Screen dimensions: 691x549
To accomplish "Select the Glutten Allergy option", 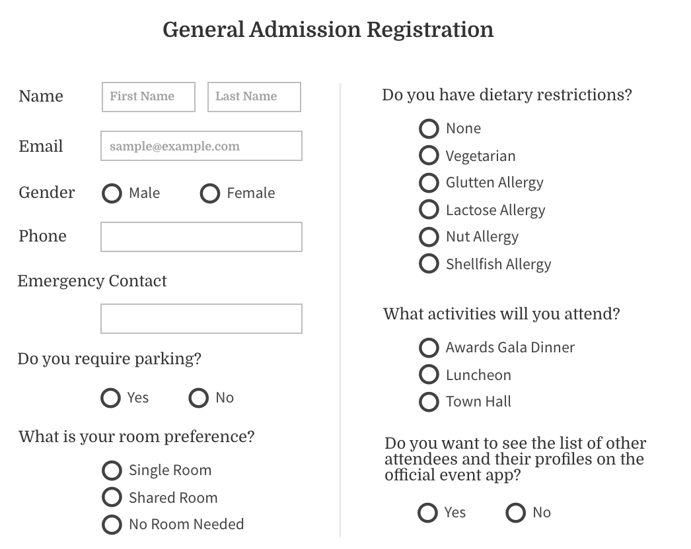I will (x=429, y=183).
